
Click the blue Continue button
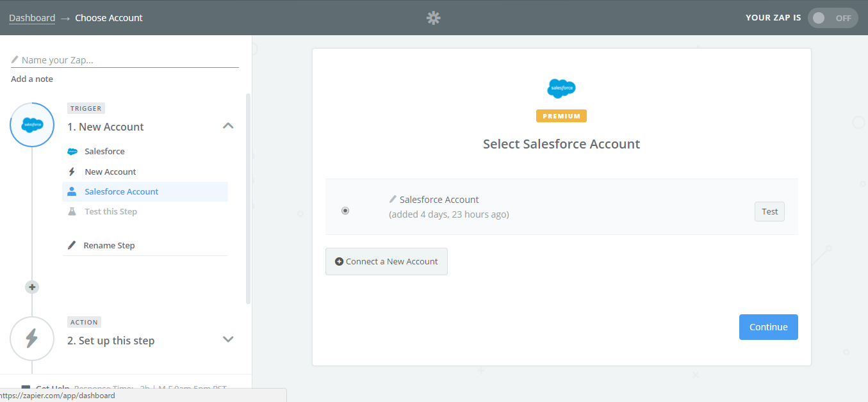click(x=768, y=327)
